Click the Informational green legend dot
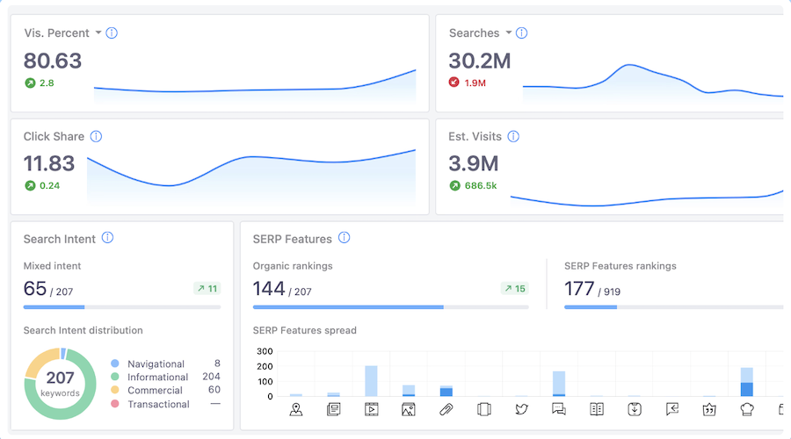 [x=115, y=377]
